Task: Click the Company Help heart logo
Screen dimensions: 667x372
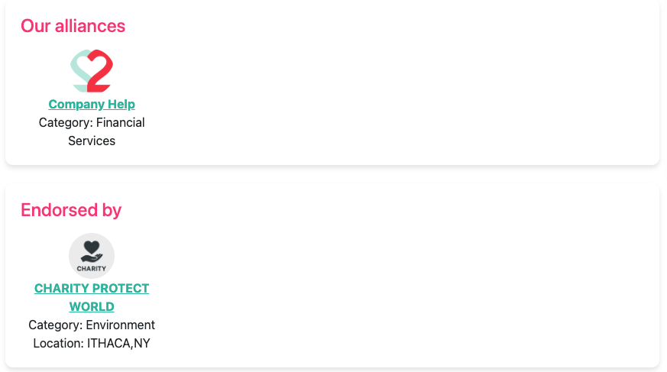Action: (x=92, y=72)
